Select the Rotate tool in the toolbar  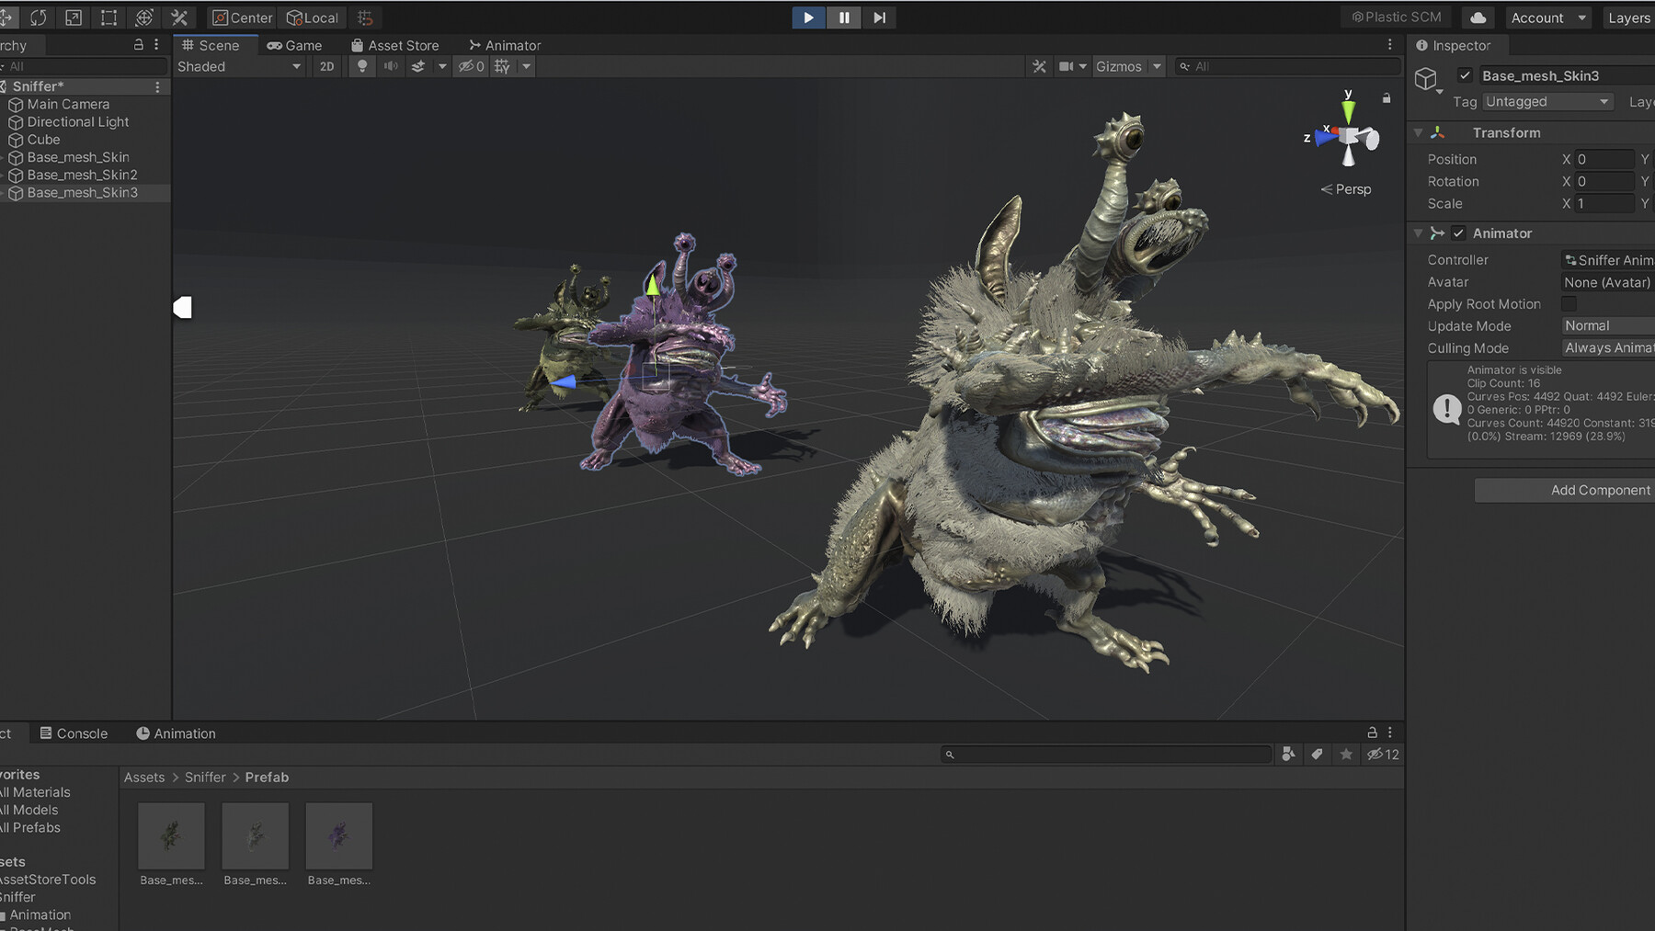click(39, 17)
